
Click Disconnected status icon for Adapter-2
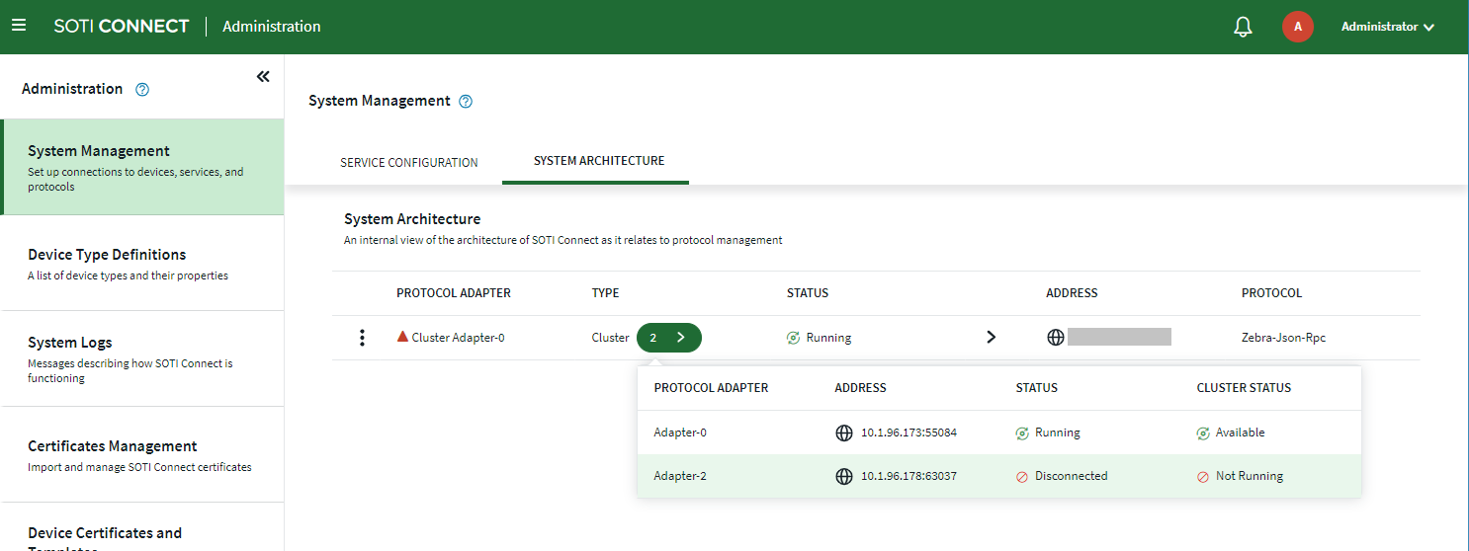[x=1022, y=476]
